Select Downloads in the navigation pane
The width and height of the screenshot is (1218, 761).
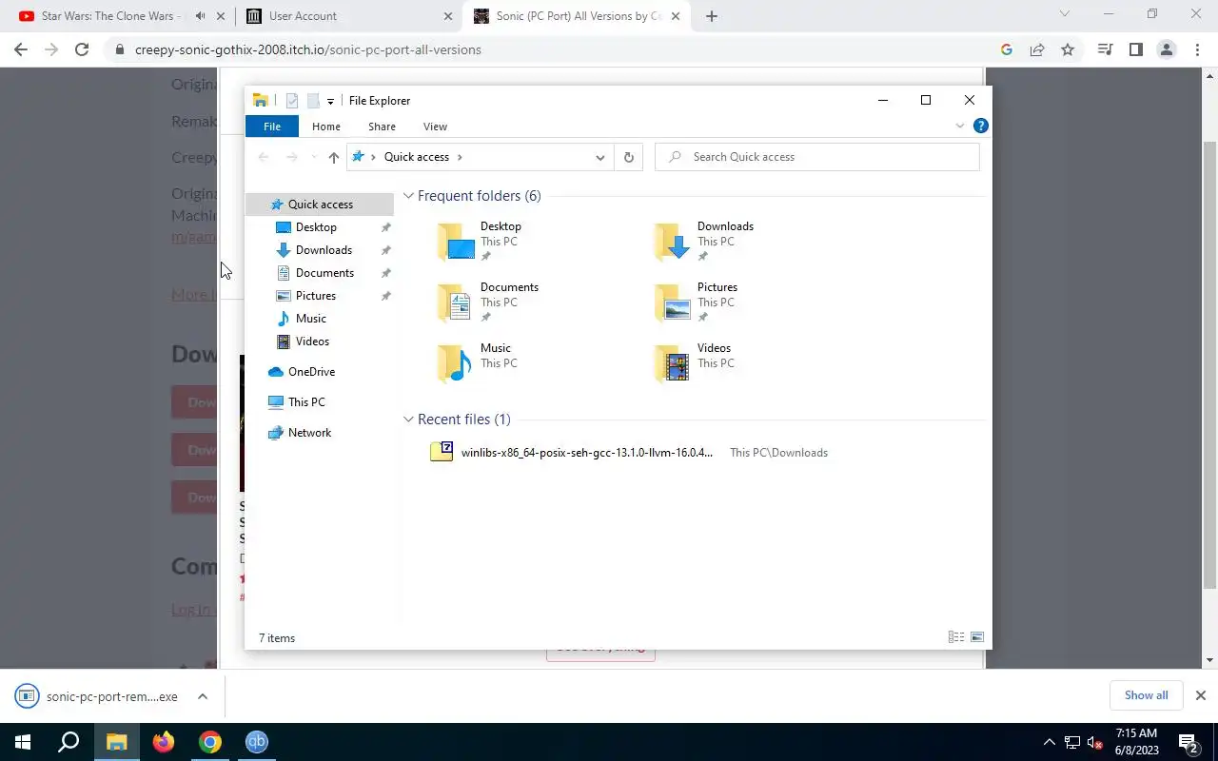pyautogui.click(x=324, y=250)
